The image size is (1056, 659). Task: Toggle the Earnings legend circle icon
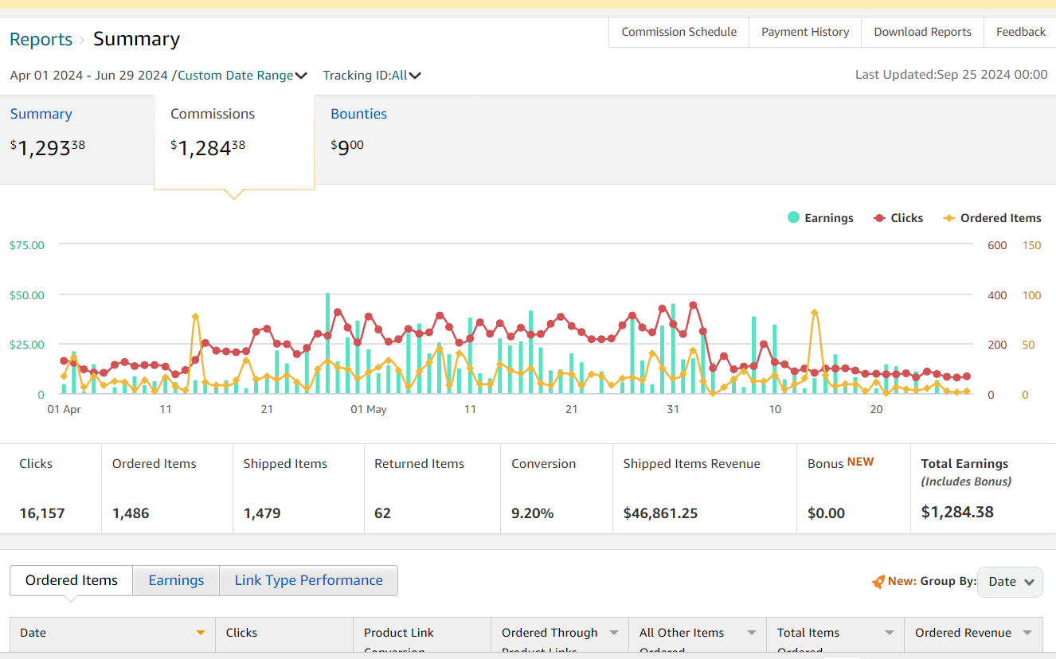pyautogui.click(x=793, y=217)
